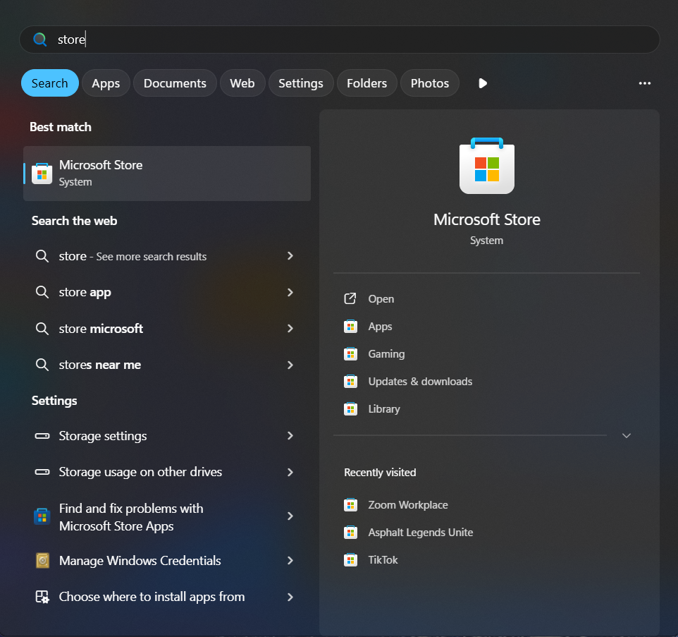
Task: Switch to the Photos filter tab
Action: pos(430,83)
